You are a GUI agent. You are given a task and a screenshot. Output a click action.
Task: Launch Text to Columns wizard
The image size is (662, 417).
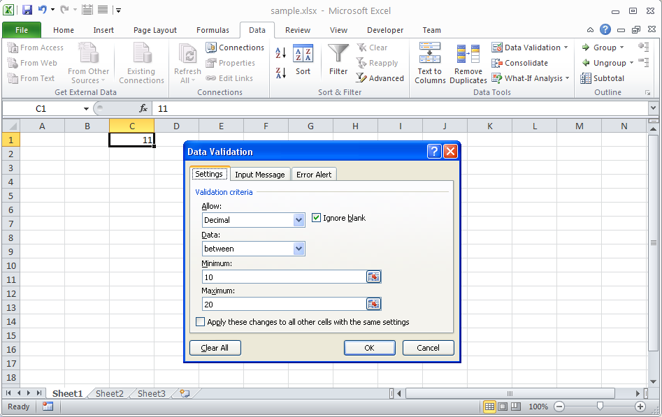click(430, 64)
